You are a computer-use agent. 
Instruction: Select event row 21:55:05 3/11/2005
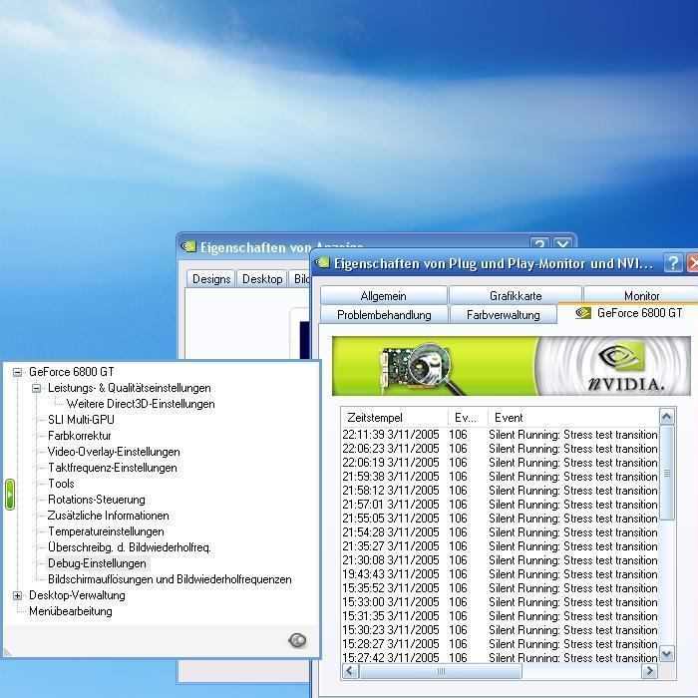(500, 519)
